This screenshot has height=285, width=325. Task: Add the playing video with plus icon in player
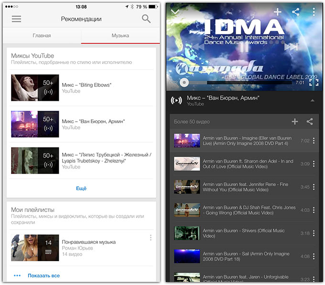(x=278, y=12)
